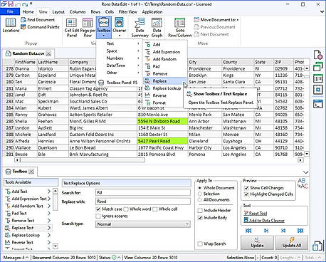Select the All Documents radio button
326x262 pixels.
(x=200, y=200)
